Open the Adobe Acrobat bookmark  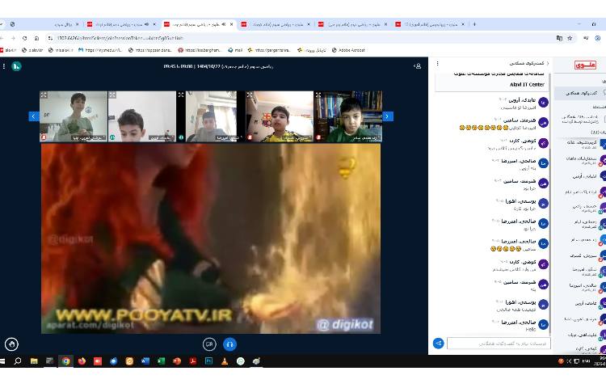[x=348, y=50]
